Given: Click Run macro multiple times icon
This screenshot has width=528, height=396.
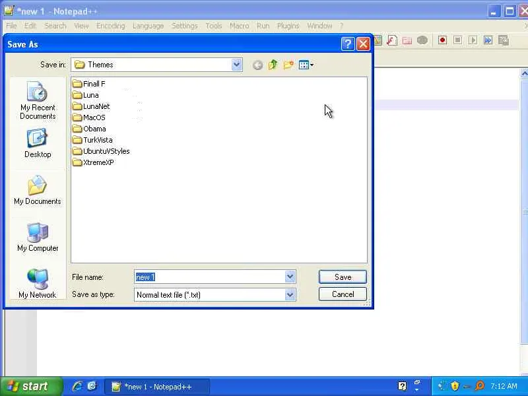Looking at the screenshot, I should coord(488,40).
